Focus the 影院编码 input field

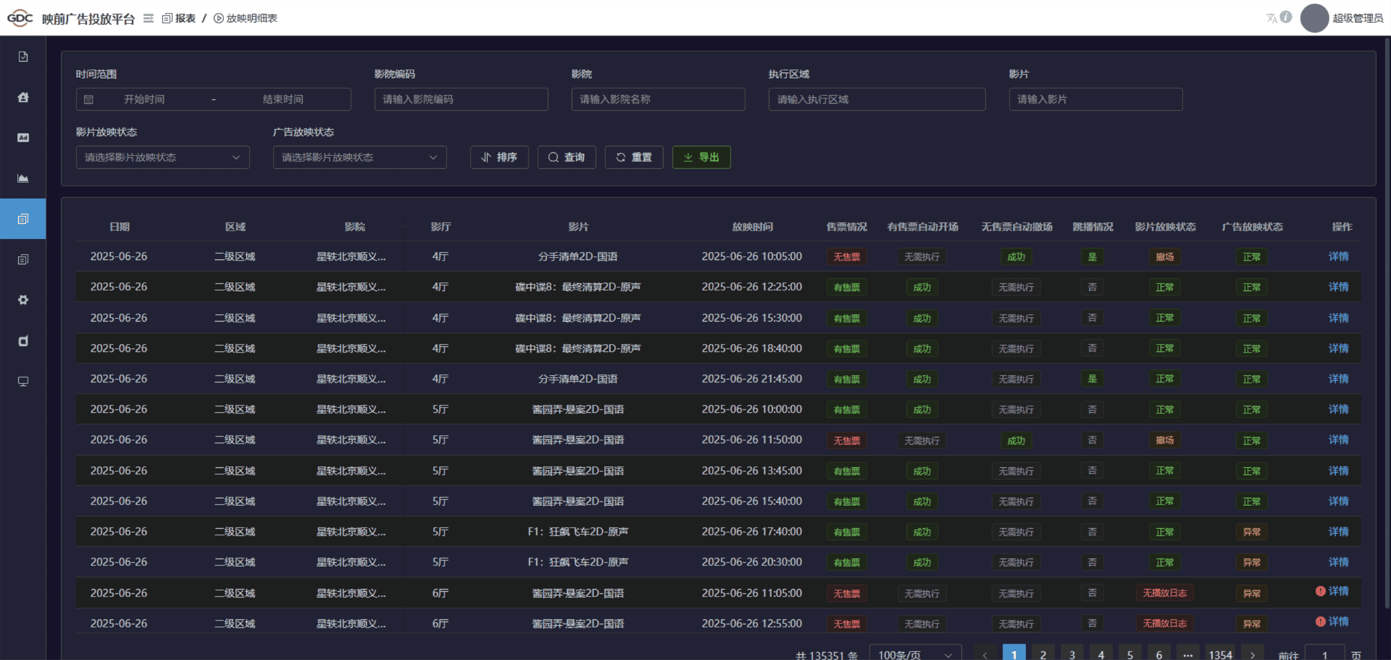461,99
